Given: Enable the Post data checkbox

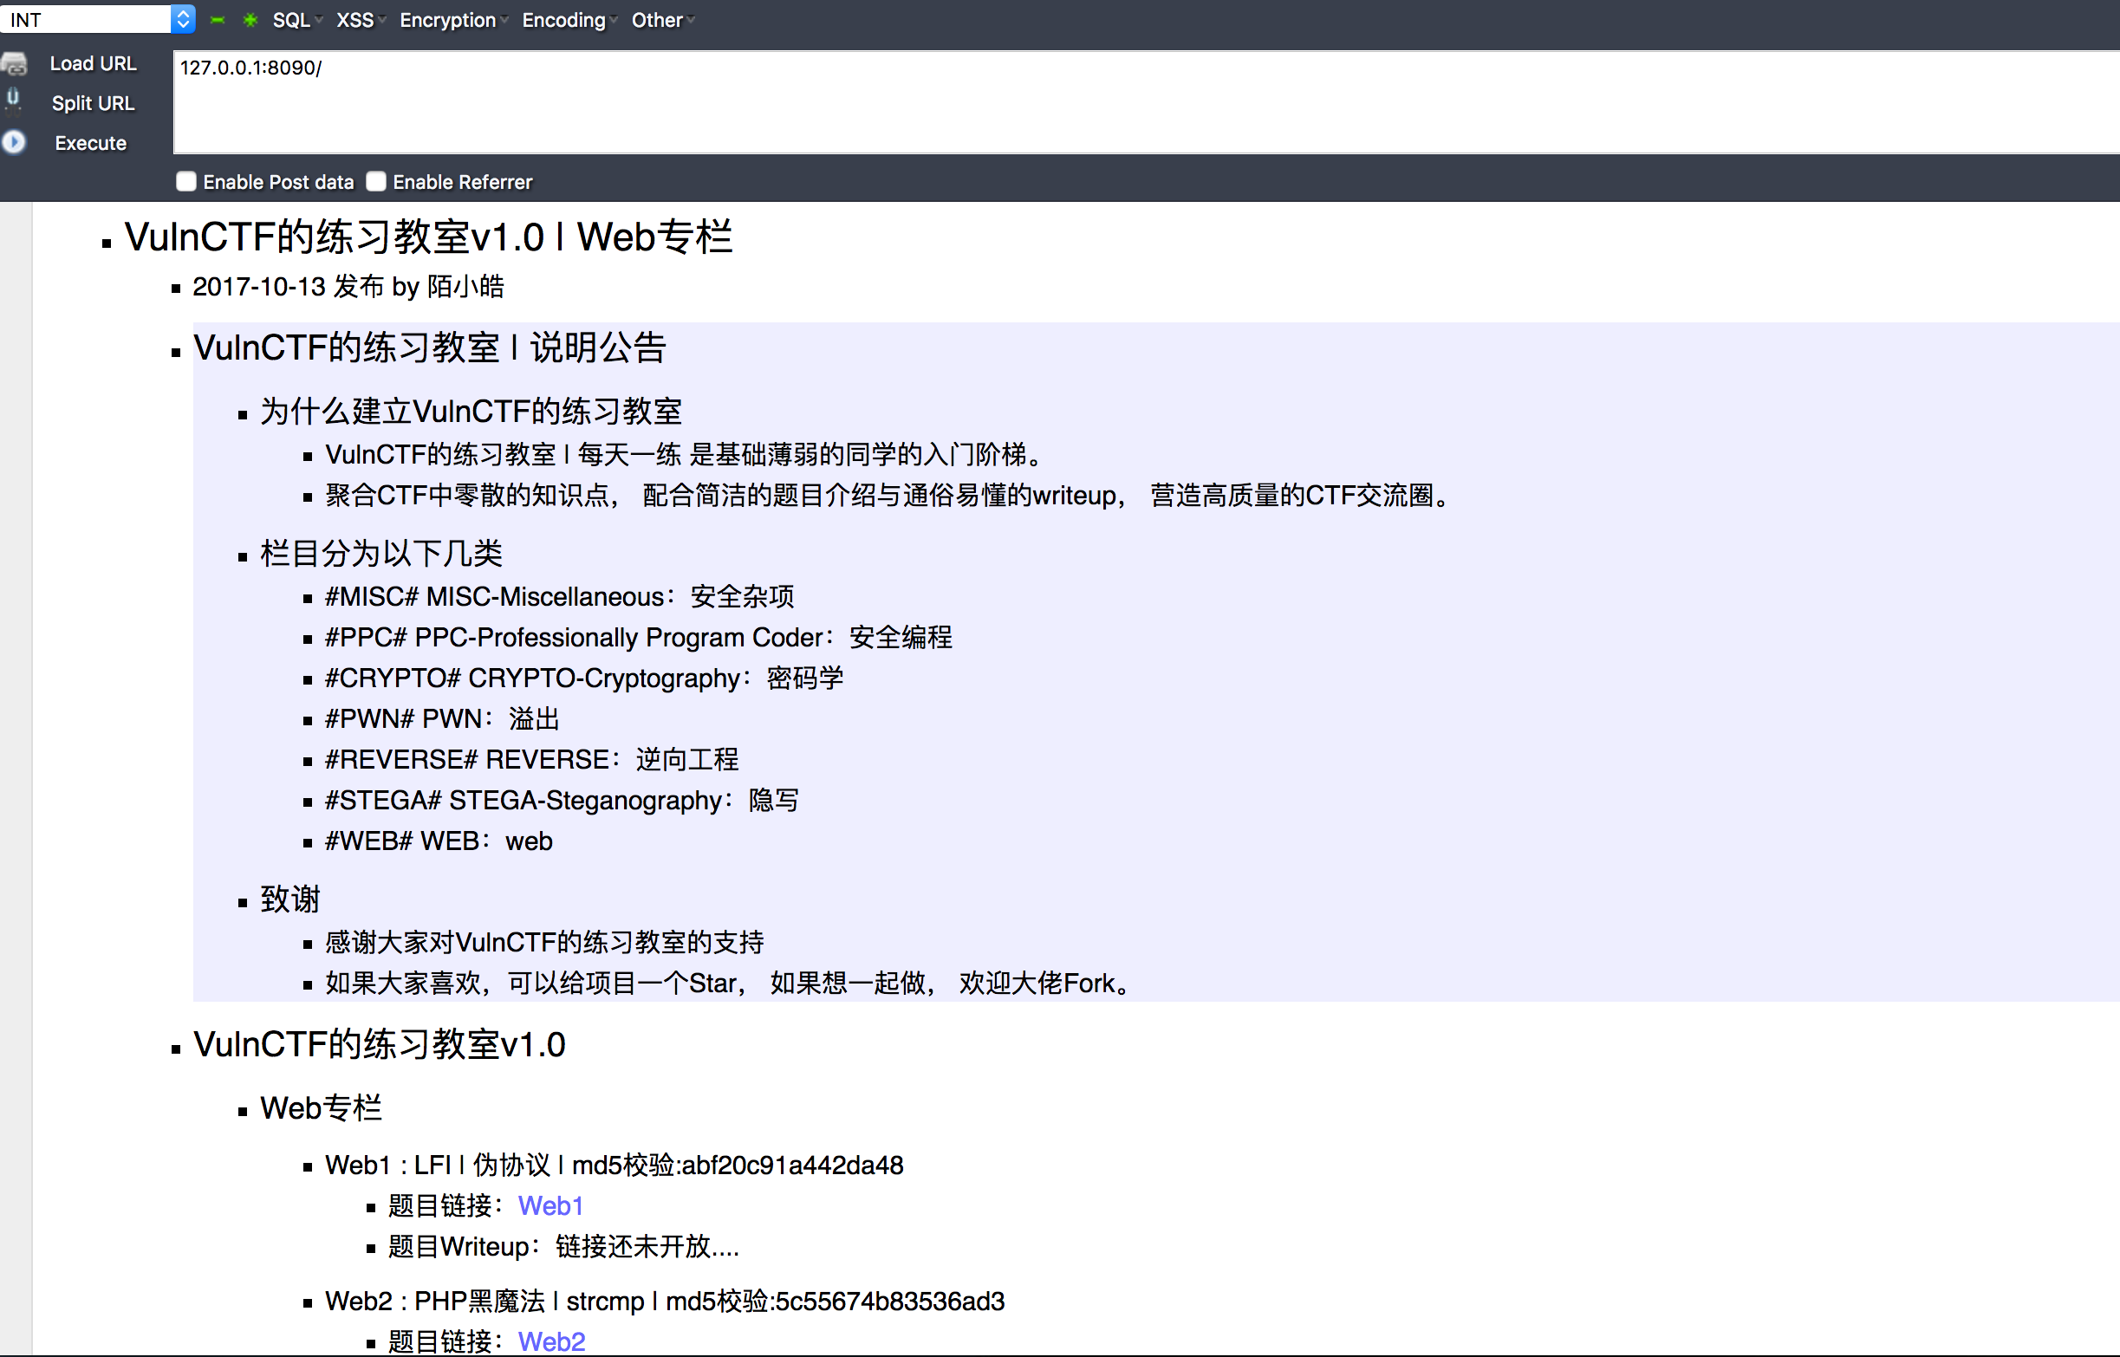Looking at the screenshot, I should pos(186,181).
